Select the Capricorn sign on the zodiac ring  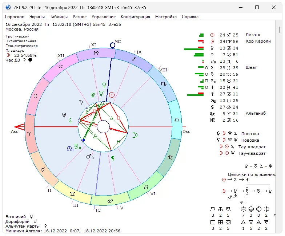96,53
